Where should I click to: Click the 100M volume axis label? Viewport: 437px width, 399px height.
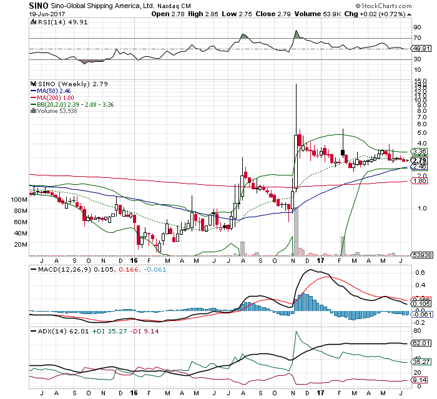tap(19, 200)
